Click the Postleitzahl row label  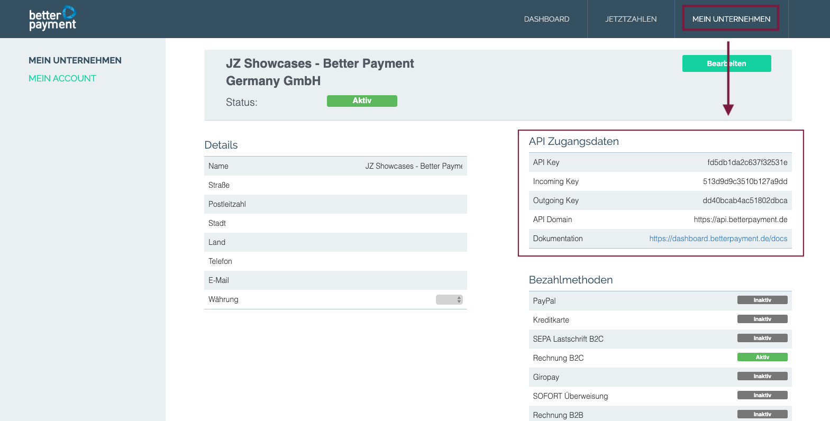tap(227, 204)
